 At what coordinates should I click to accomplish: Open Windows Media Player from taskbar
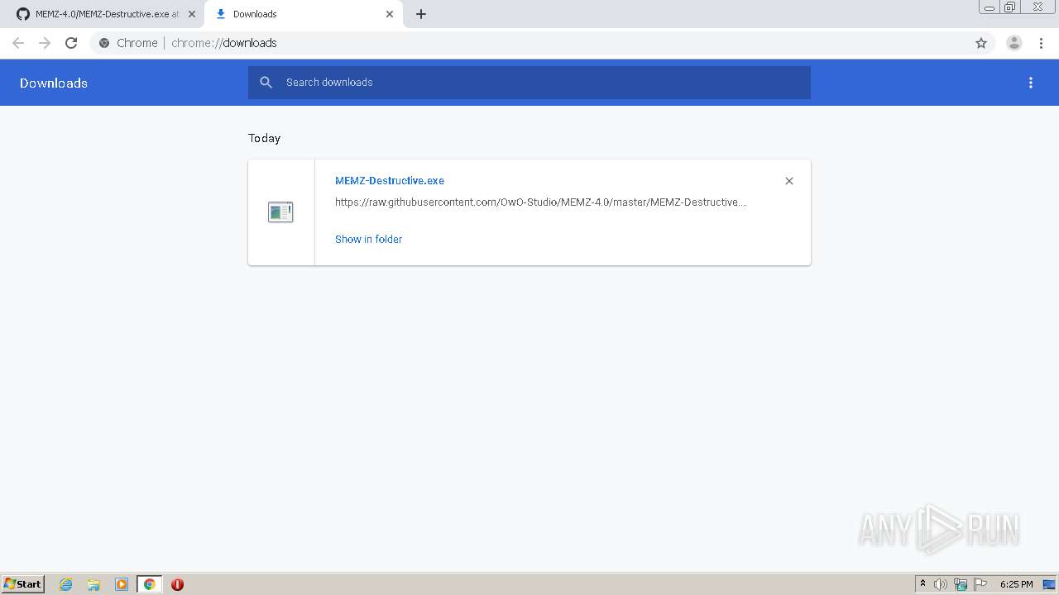[122, 584]
